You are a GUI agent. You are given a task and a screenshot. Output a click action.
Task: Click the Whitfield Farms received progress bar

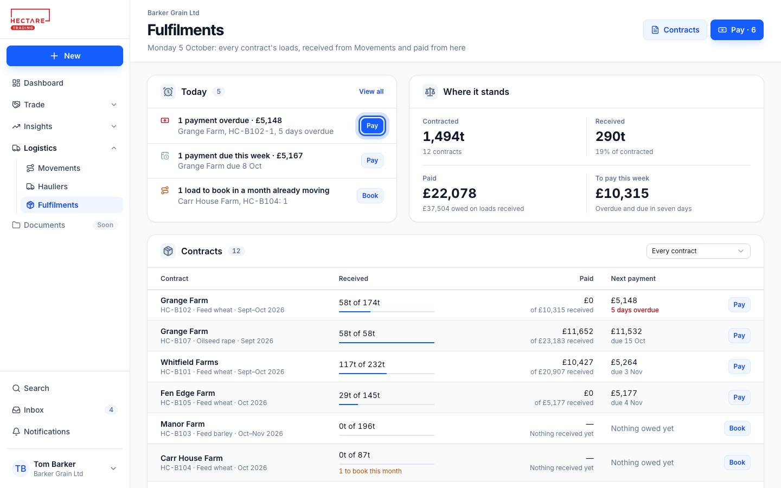click(x=387, y=374)
